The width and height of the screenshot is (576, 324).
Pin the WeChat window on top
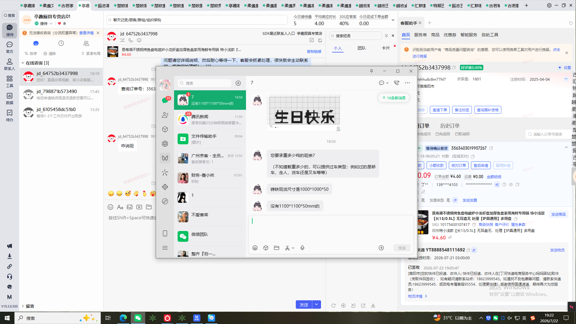371,71
